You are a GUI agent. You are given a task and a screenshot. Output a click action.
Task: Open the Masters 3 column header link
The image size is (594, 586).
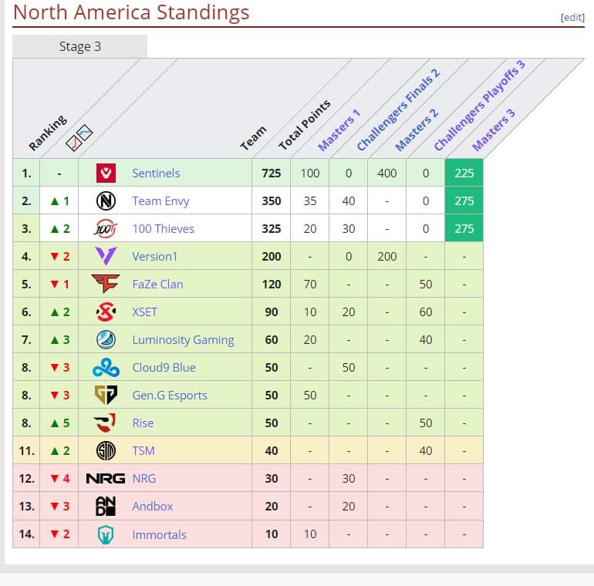click(x=494, y=130)
